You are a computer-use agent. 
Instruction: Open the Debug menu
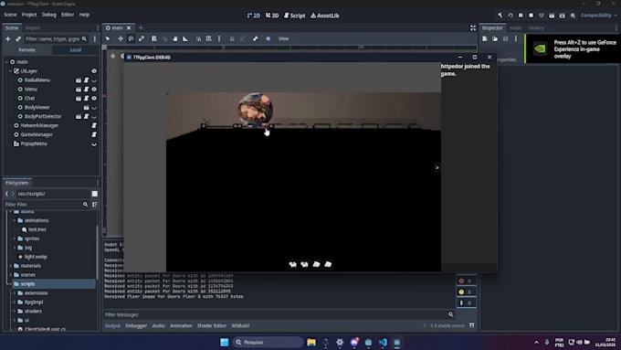(x=49, y=15)
